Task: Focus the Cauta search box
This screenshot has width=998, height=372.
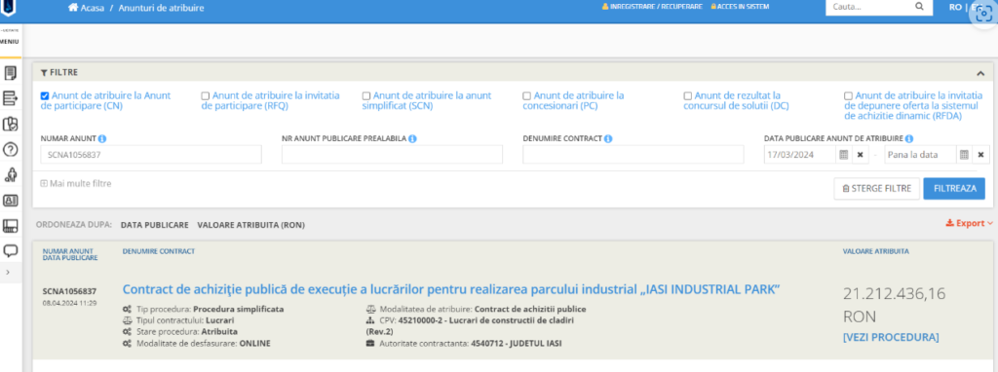Action: pos(869,7)
